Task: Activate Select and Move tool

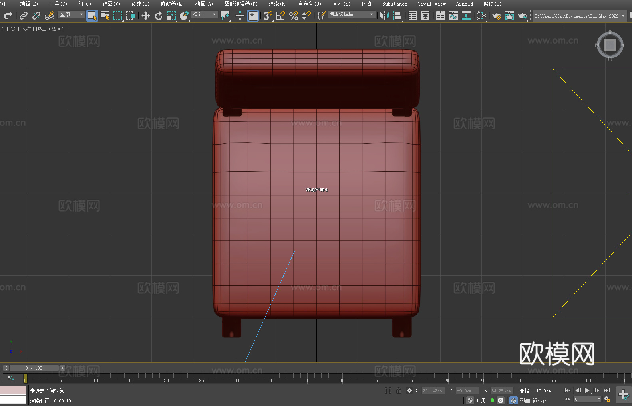Action: click(x=146, y=16)
